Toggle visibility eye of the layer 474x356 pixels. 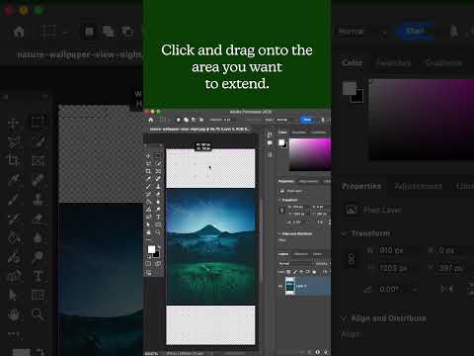(280, 286)
